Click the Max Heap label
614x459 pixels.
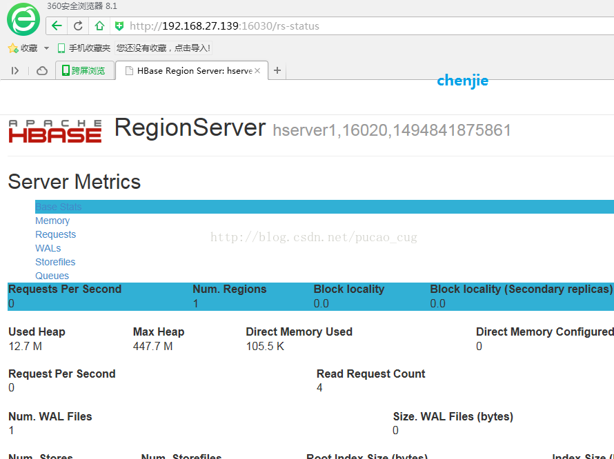pyautogui.click(x=159, y=331)
